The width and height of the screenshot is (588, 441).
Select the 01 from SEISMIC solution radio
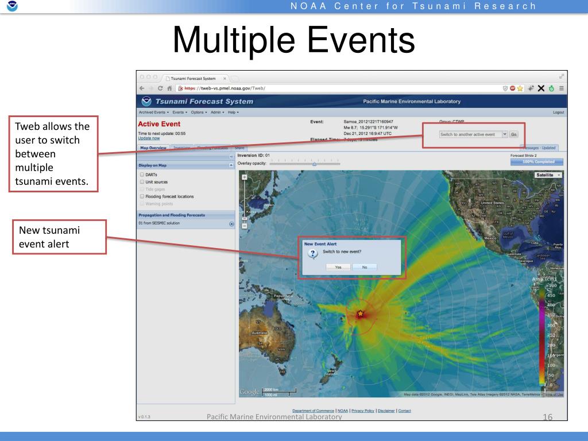[x=231, y=224]
